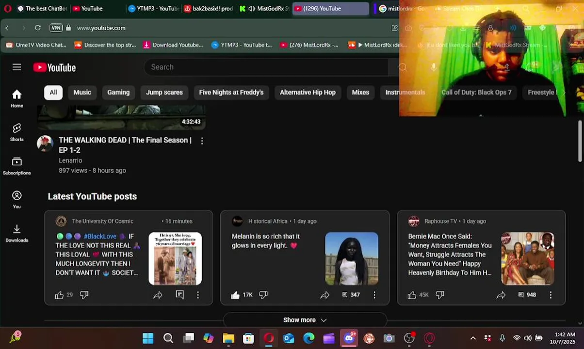The height and width of the screenshot is (349, 584).
Task: Open (276) MistLordRx bookmark
Action: click(309, 45)
